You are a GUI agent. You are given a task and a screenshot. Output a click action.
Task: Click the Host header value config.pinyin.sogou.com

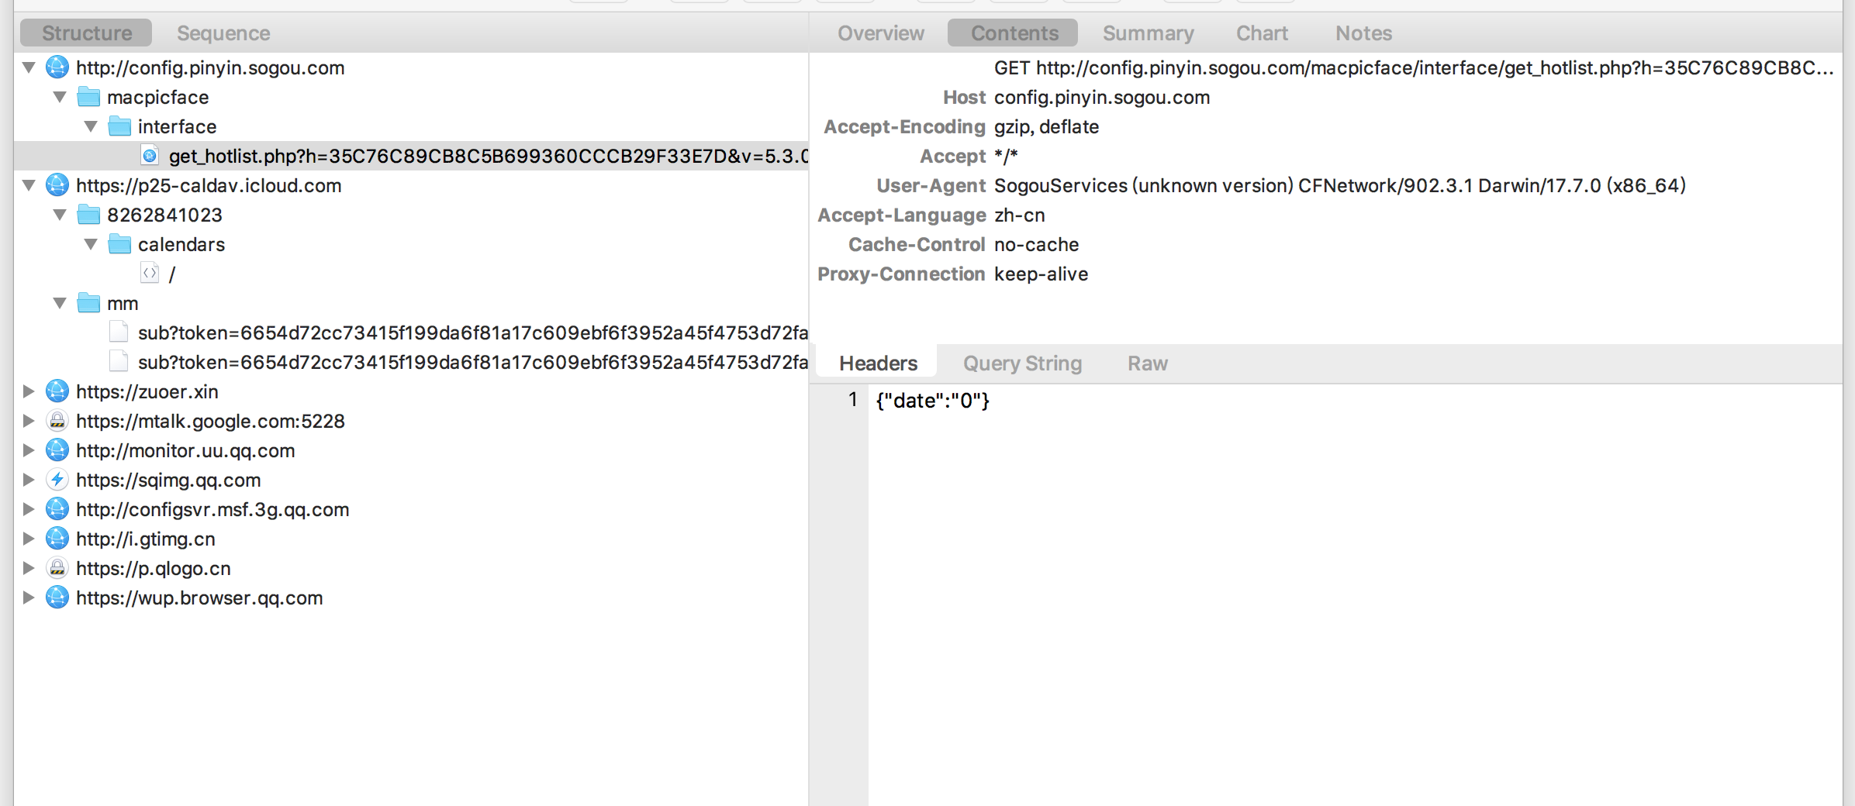(1102, 97)
